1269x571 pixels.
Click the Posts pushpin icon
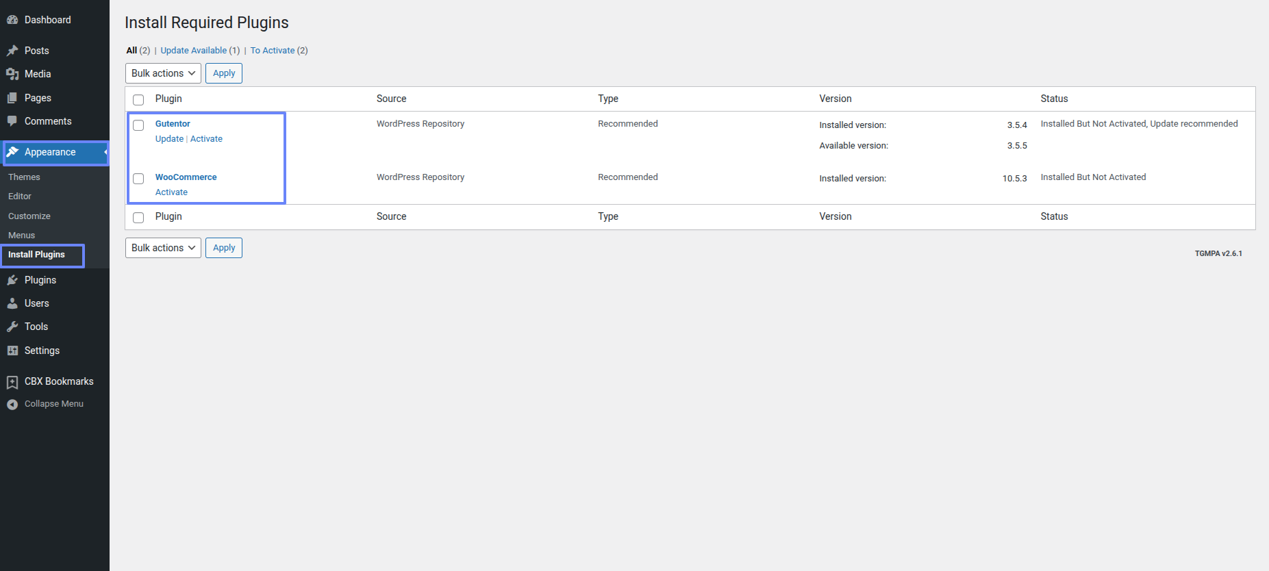12,51
